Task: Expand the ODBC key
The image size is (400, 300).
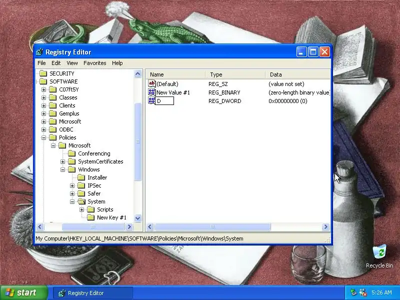Action: coord(43,129)
